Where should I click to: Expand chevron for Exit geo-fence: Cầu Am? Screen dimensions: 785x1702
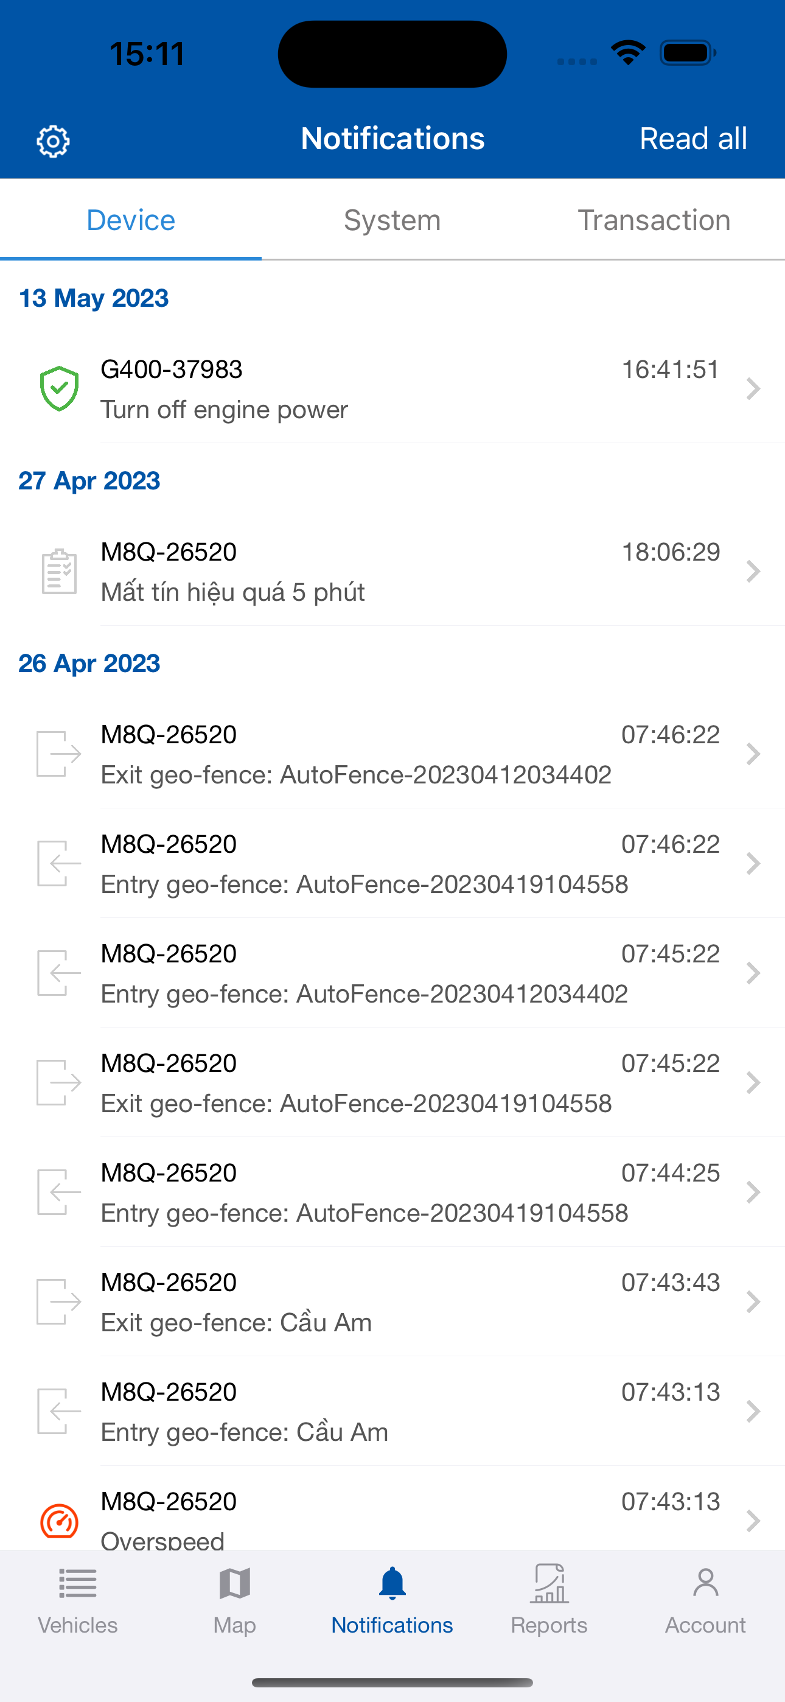pyautogui.click(x=753, y=1301)
